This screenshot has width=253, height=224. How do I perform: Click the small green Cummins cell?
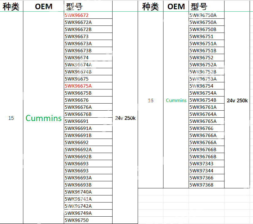(x=176, y=100)
